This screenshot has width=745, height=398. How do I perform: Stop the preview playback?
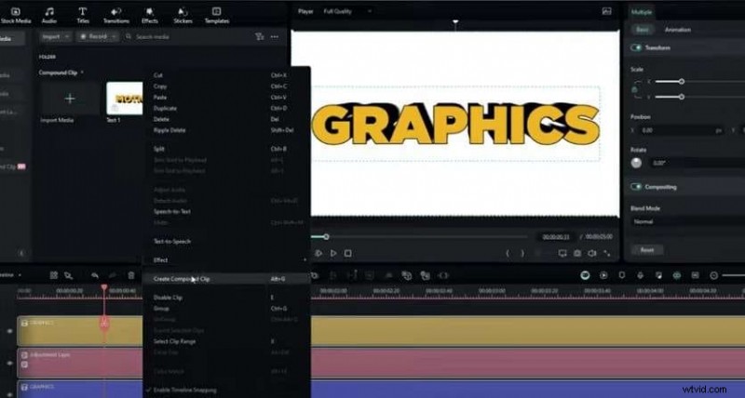(x=347, y=253)
